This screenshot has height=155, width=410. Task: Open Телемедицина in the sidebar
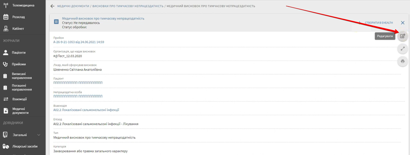click(x=23, y=5)
